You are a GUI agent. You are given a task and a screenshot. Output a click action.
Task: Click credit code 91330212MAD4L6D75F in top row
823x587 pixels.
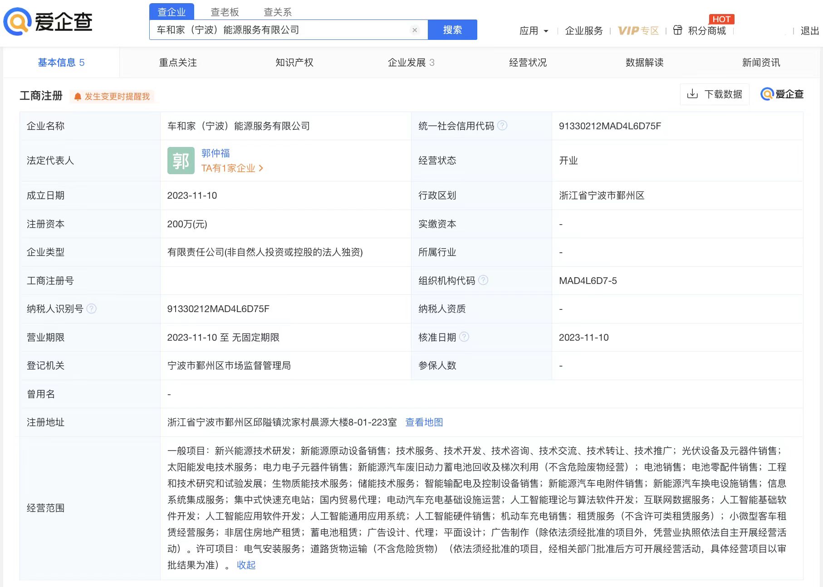click(x=610, y=126)
